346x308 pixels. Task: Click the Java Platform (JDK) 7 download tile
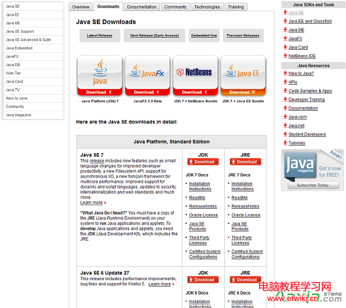[x=100, y=76]
